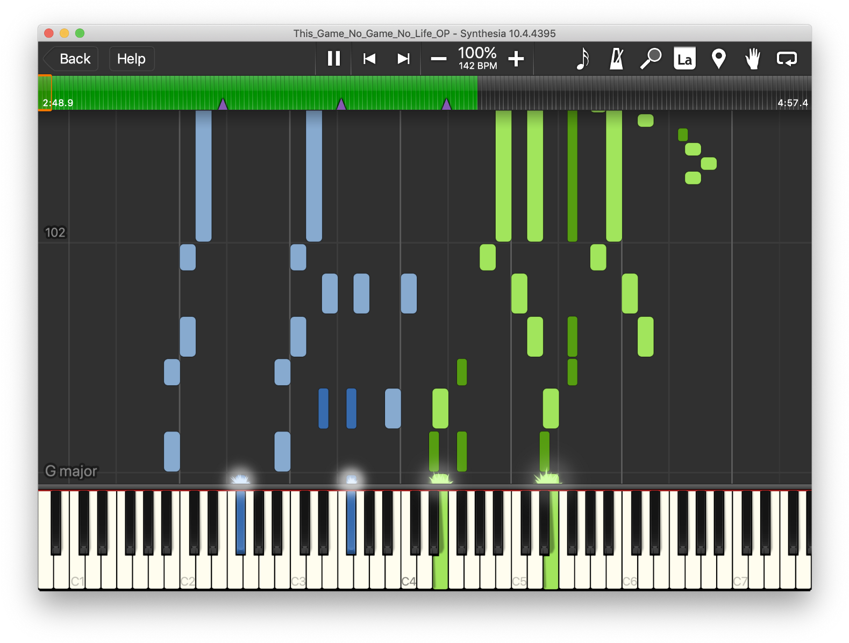Image resolution: width=849 pixels, height=643 pixels.
Task: Skip forward to the next section
Action: pyautogui.click(x=403, y=59)
